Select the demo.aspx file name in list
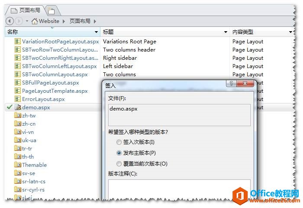The height and width of the screenshot is (208, 303). coord(36,107)
